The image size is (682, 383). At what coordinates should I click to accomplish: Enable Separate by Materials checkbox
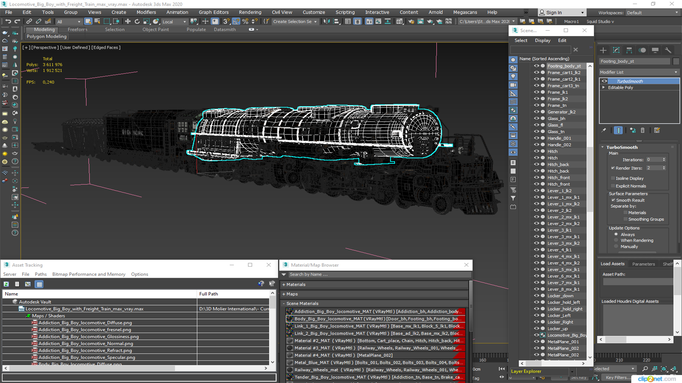click(626, 213)
